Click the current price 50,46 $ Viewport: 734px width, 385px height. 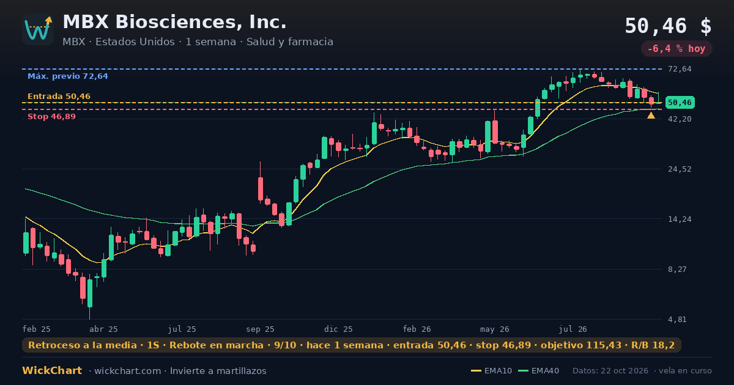coord(668,26)
